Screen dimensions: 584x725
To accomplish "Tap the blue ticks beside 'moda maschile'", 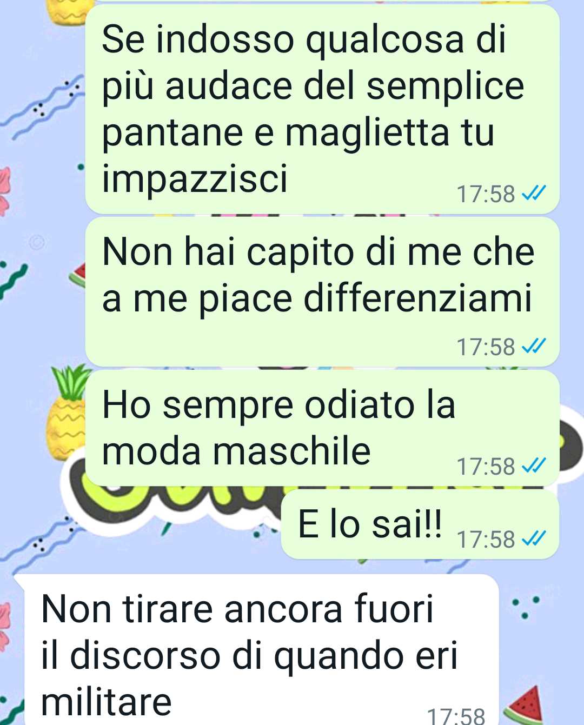I will point(533,465).
